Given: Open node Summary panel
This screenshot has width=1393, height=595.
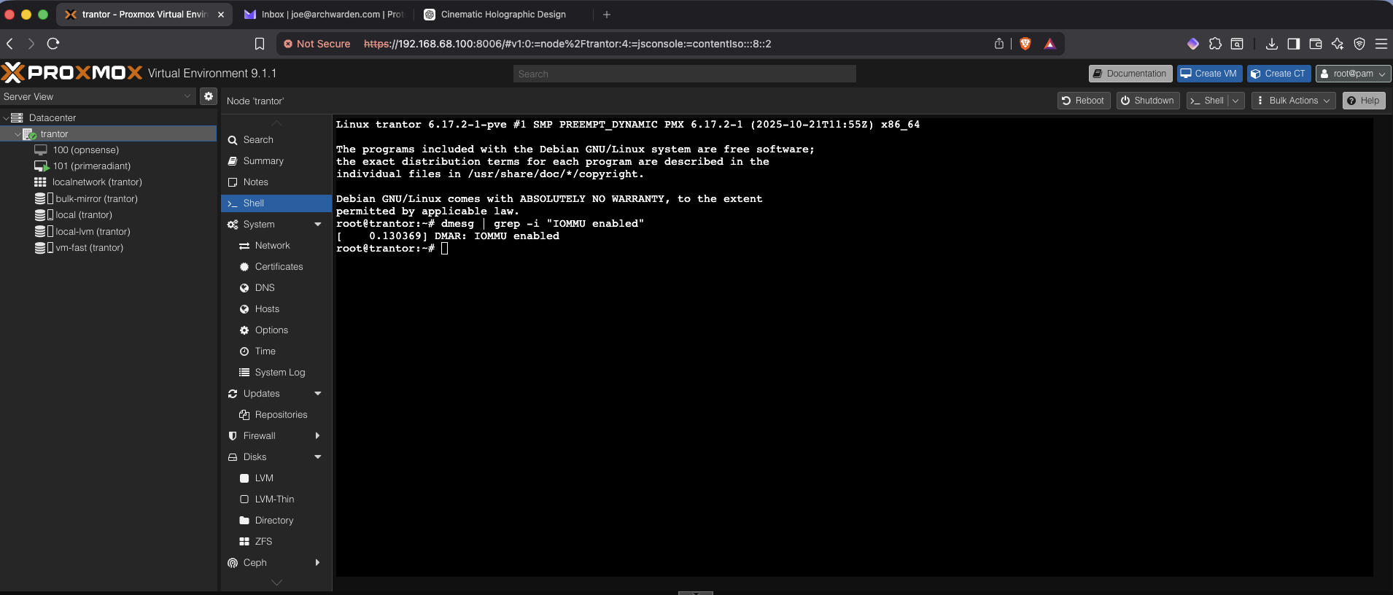Looking at the screenshot, I should click(263, 160).
